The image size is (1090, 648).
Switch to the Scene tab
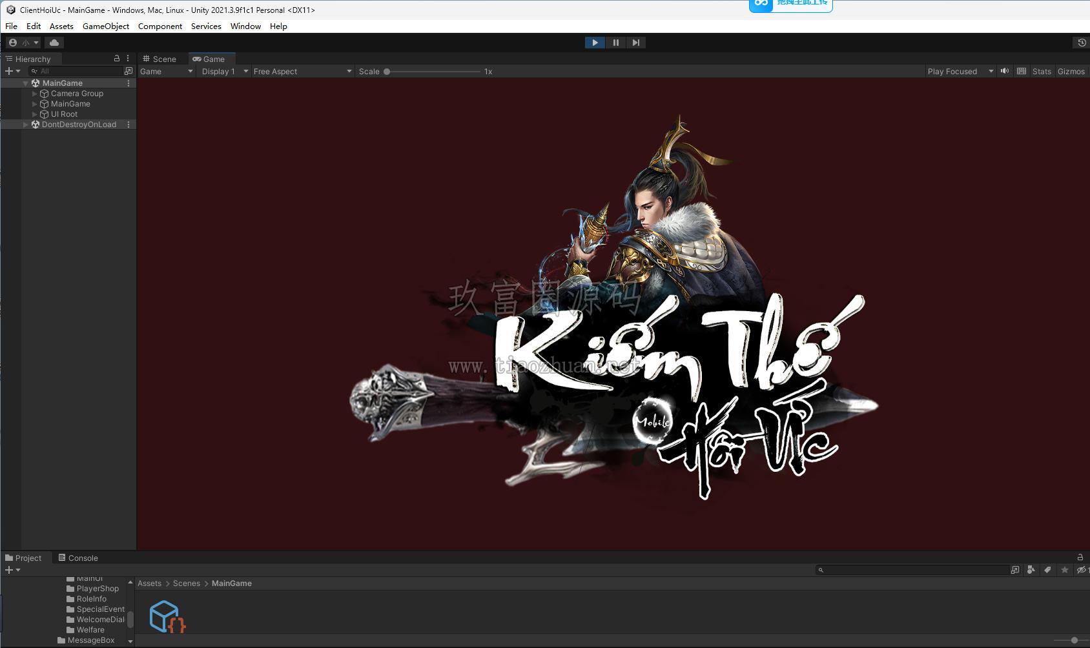(160, 59)
